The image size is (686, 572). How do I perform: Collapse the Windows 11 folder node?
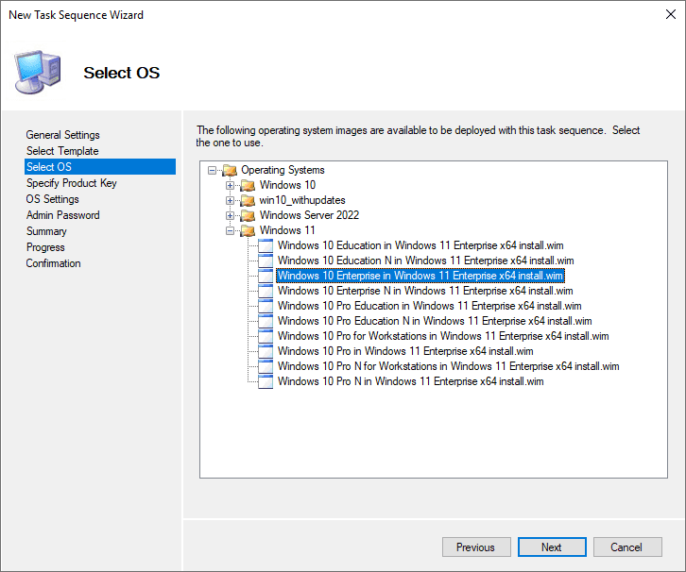[230, 230]
